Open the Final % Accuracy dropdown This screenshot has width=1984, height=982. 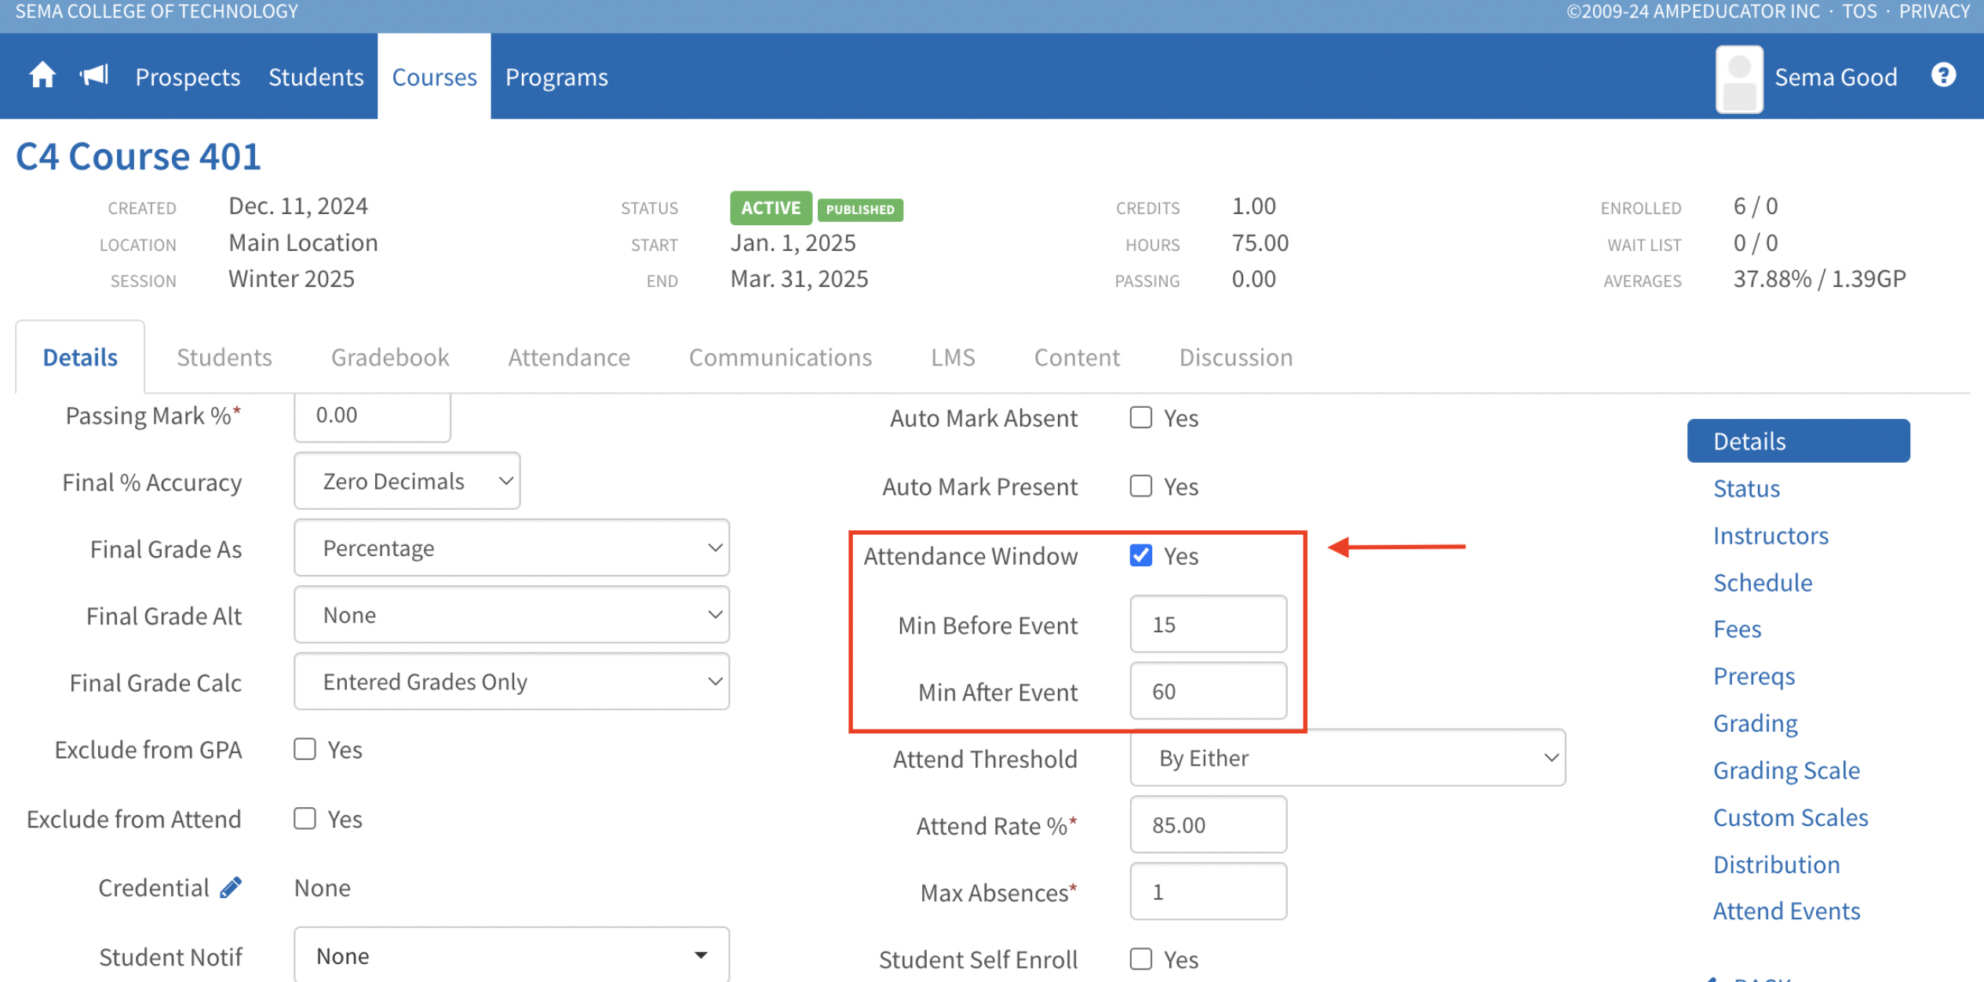click(x=407, y=481)
